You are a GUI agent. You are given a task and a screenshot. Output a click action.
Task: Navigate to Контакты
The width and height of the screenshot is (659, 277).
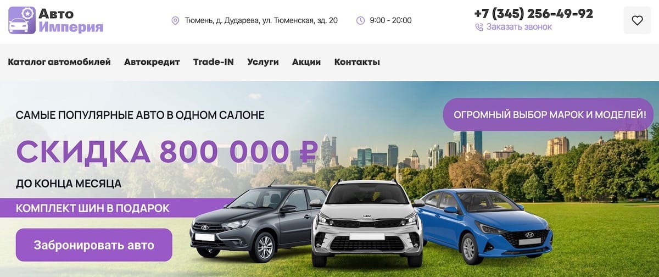[x=357, y=62]
